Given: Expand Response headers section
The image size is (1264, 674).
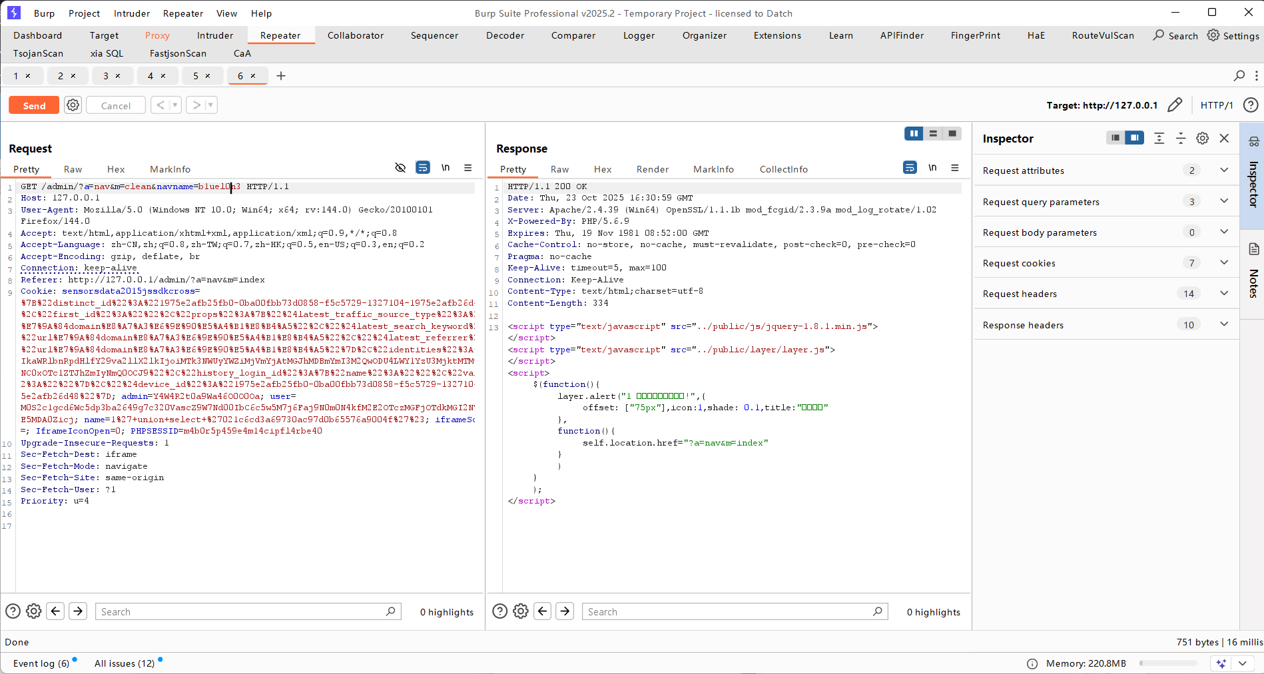Looking at the screenshot, I should point(1224,324).
